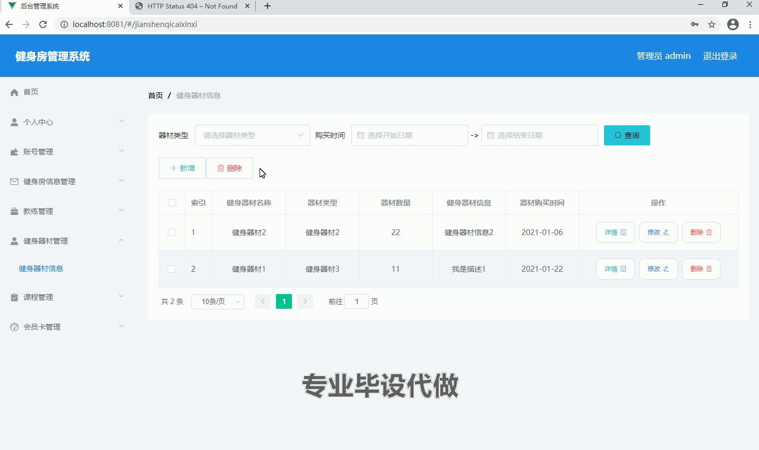759x450 pixels.
Task: Click the 首页 breadcrumb link
Action: pyautogui.click(x=156, y=96)
